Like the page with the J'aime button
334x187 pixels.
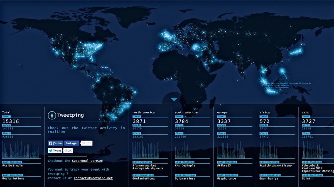pos(55,143)
